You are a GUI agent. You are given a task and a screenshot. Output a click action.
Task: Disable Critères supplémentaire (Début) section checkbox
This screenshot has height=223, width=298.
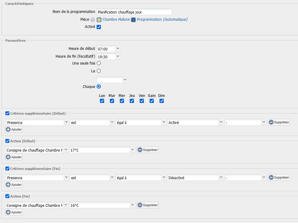click(8, 113)
